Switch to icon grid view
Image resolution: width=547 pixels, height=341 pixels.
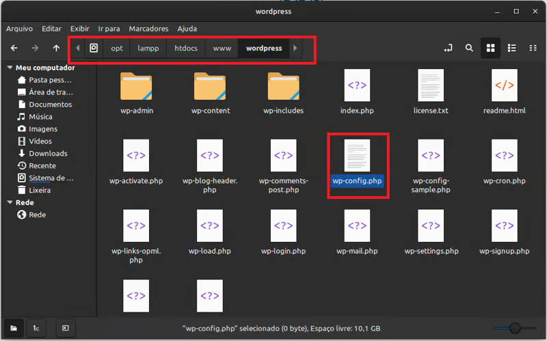click(490, 48)
